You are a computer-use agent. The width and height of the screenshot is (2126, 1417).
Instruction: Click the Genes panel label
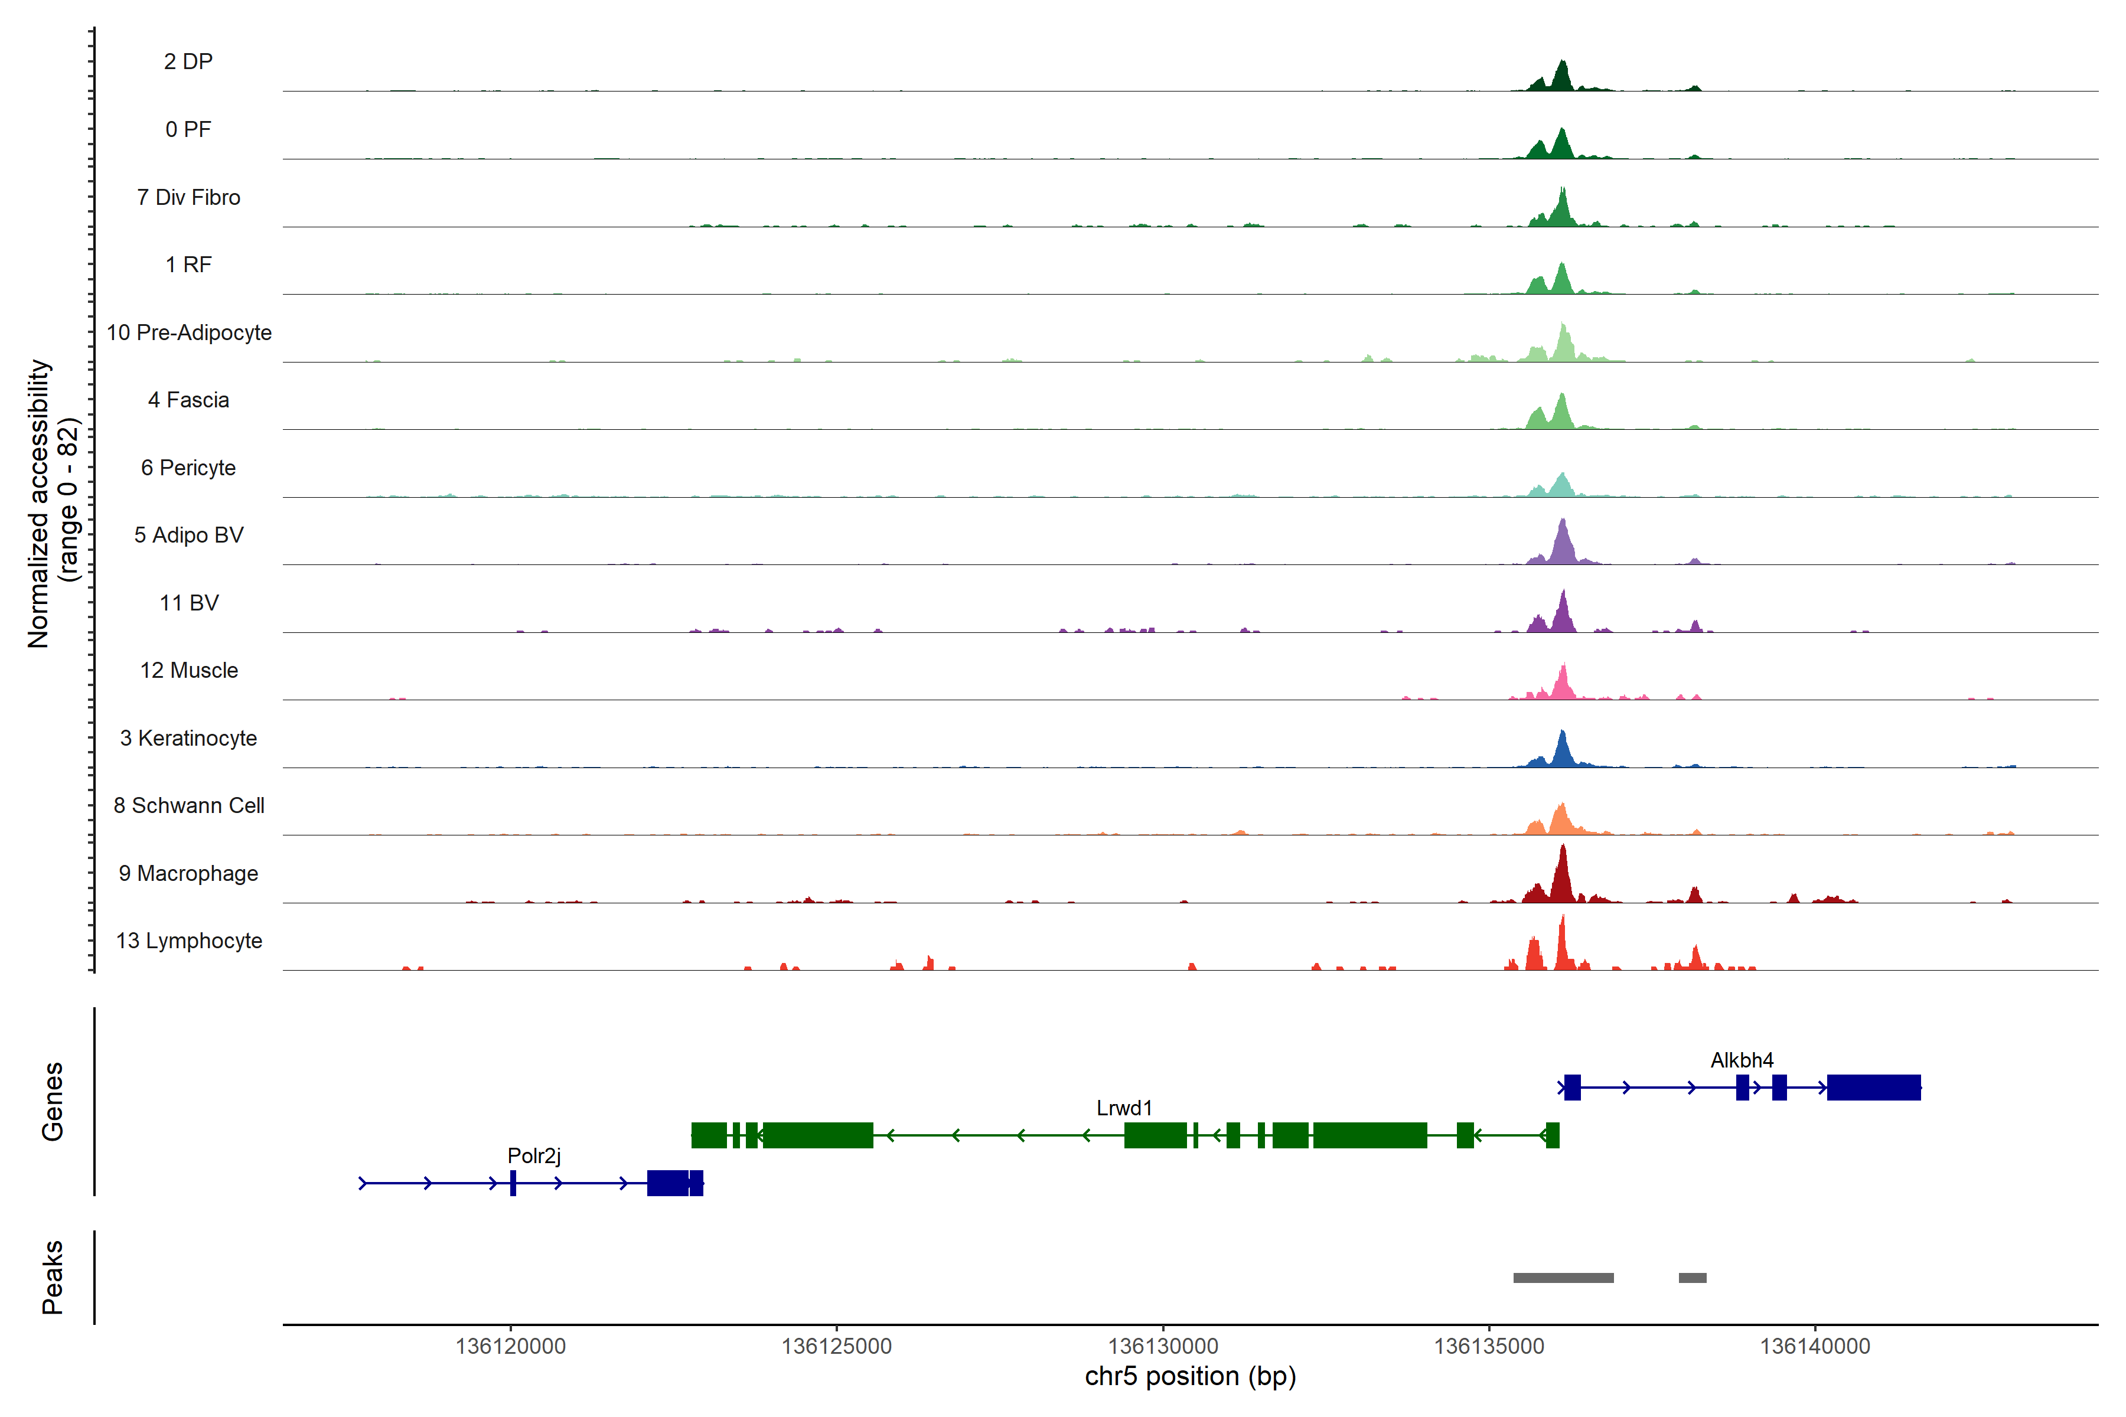pos(53,1101)
